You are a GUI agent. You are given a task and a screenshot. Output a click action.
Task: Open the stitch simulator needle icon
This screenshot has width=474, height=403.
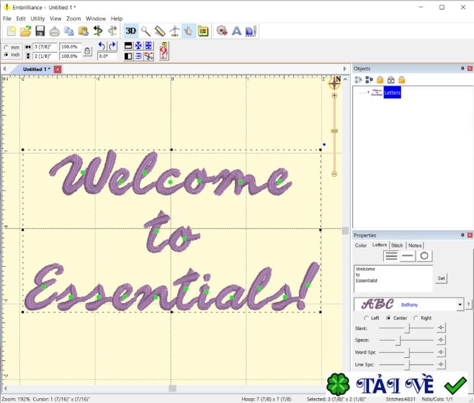pos(174,31)
